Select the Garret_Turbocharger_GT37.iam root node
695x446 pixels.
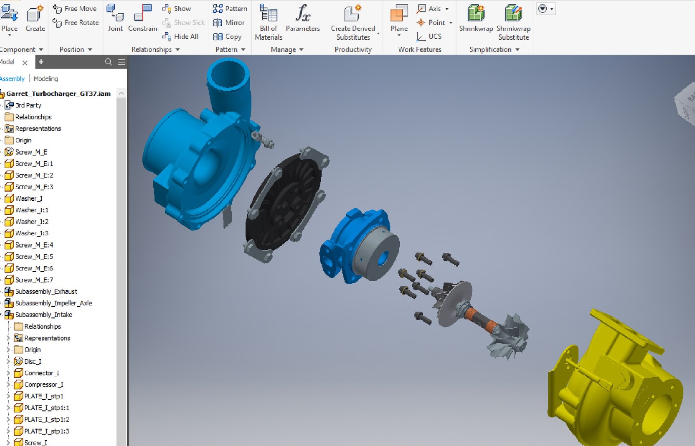58,94
